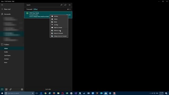
Task: Choose Delete in context menu
Action: pyautogui.click(x=59, y=19)
